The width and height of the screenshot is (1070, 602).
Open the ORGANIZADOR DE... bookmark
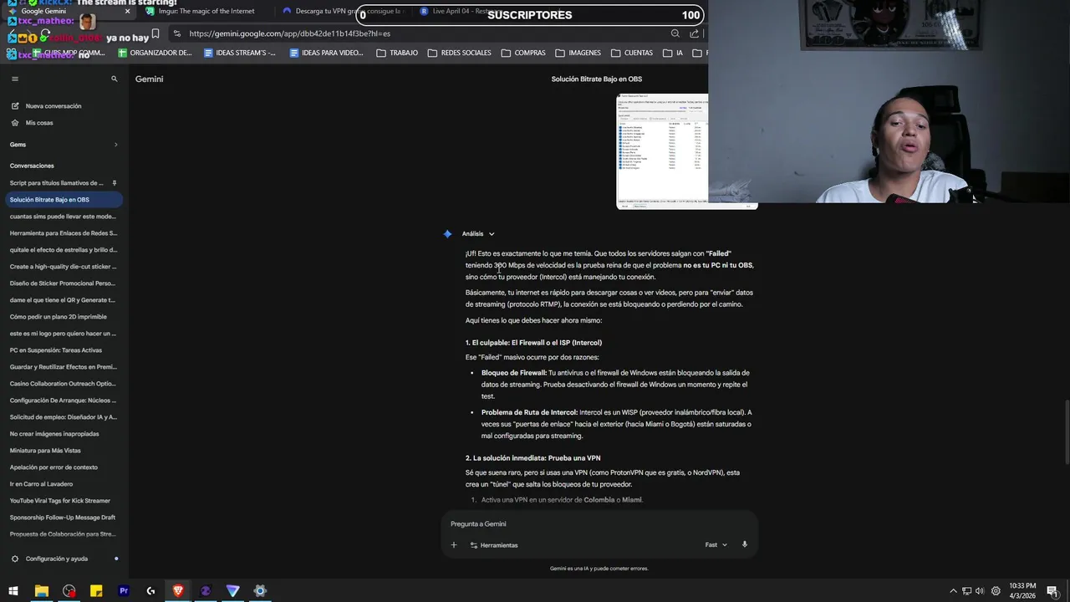pyautogui.click(x=155, y=53)
